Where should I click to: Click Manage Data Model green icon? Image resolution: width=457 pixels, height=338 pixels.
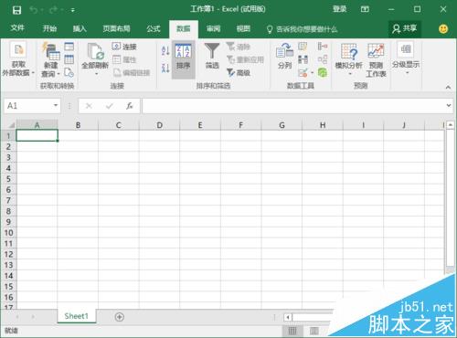323,72
